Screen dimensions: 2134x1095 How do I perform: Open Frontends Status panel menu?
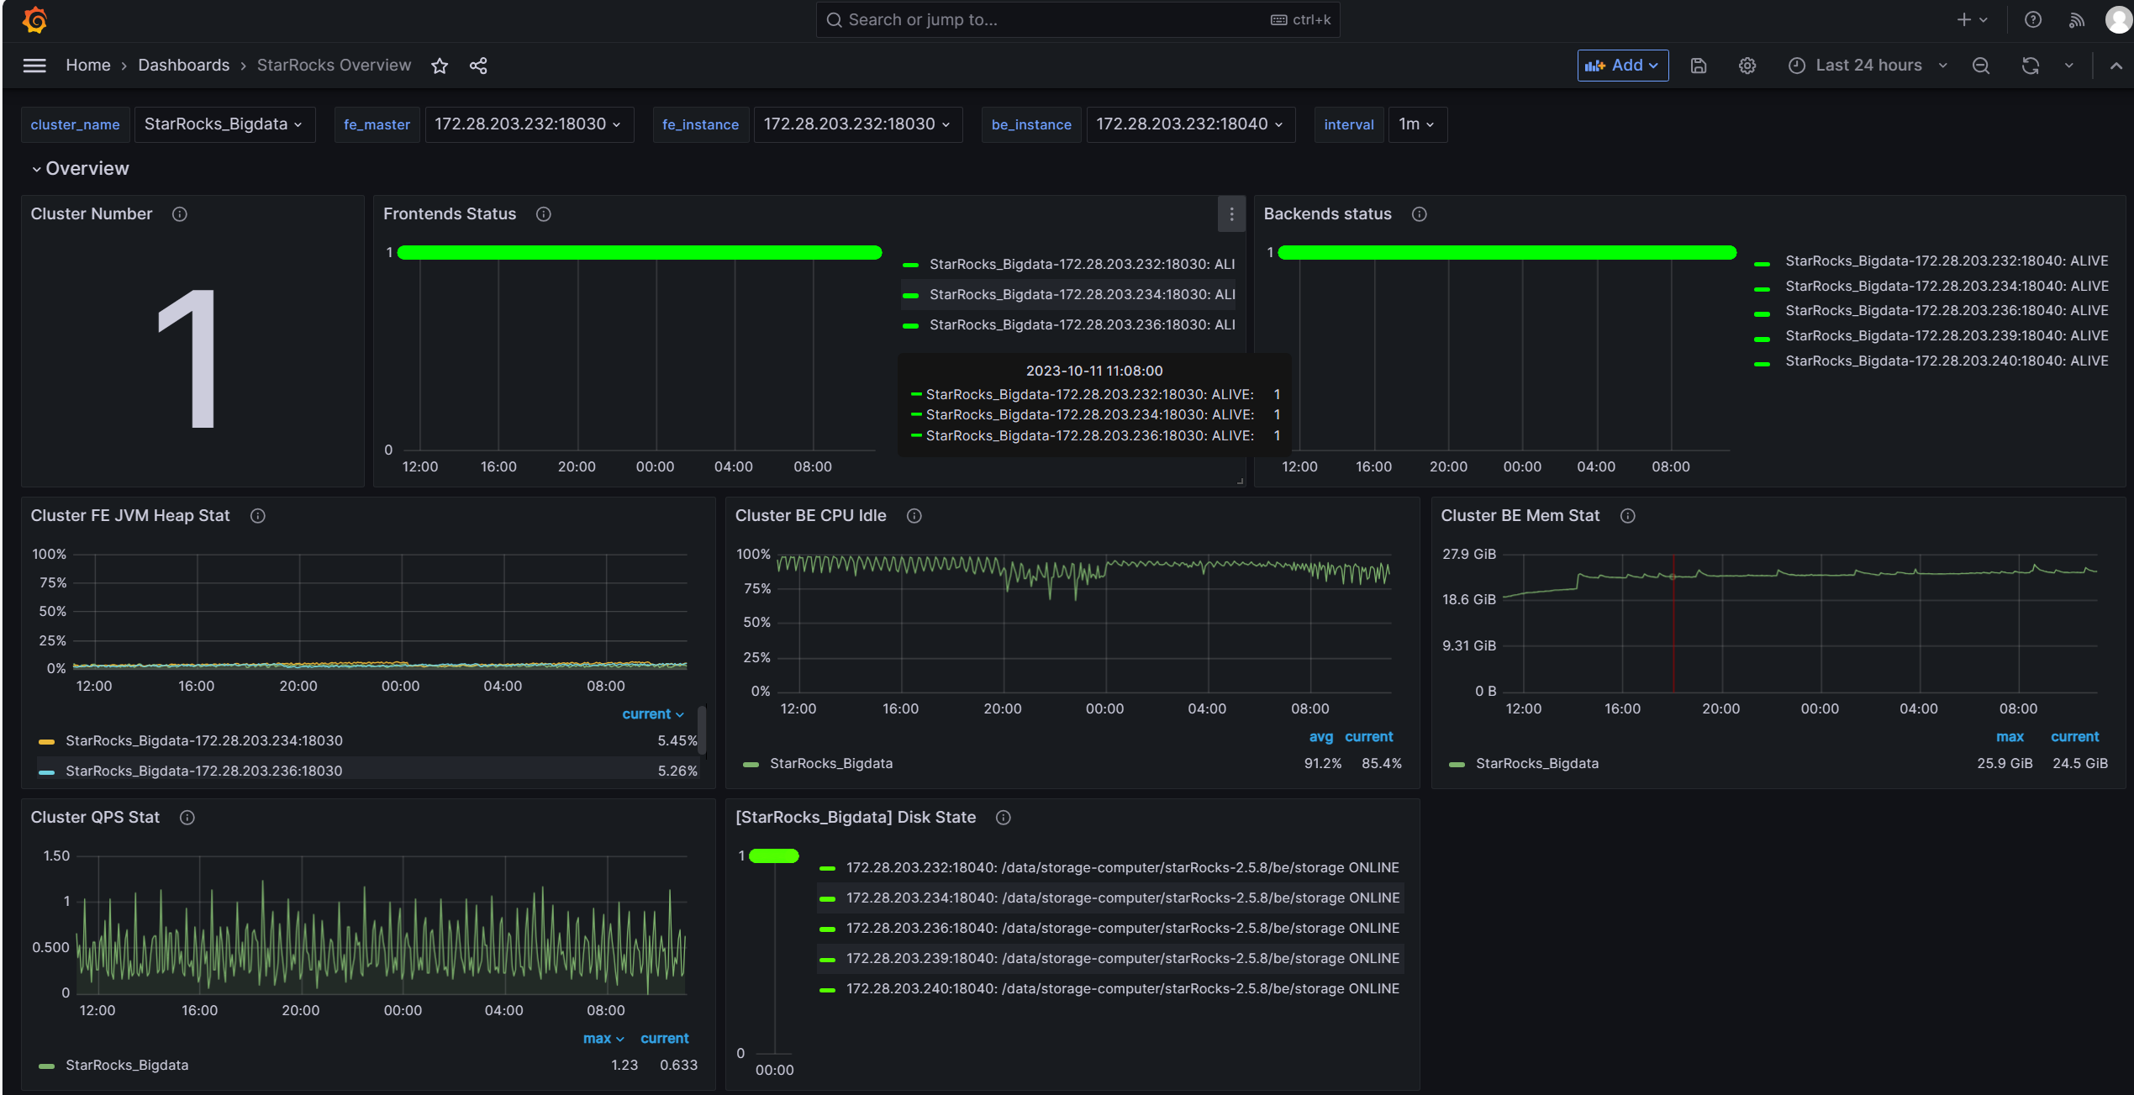pyautogui.click(x=1231, y=214)
